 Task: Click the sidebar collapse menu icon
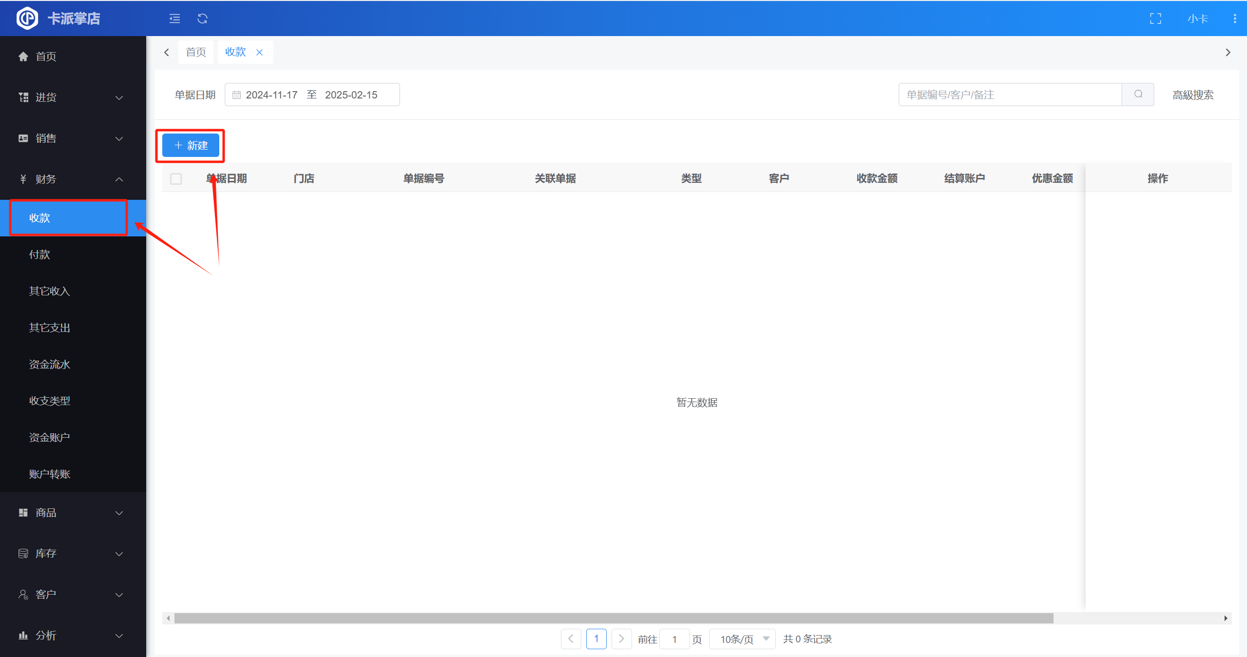coord(174,19)
